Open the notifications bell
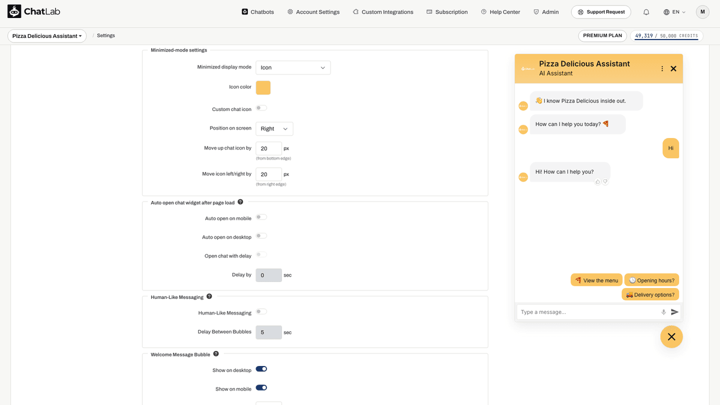The width and height of the screenshot is (720, 405). (646, 12)
